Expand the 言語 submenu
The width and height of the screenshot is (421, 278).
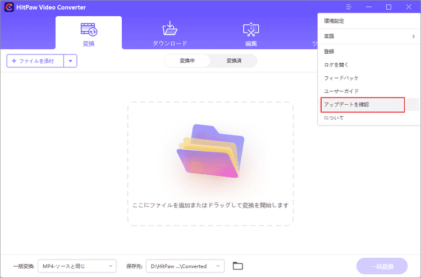pyautogui.click(x=369, y=36)
